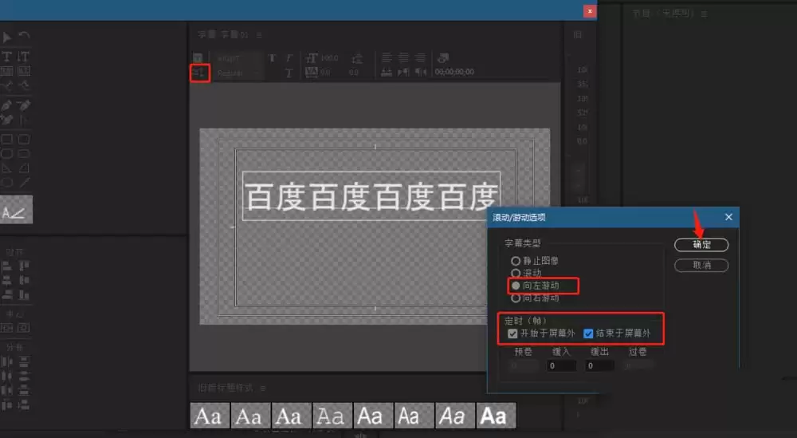Screen dimensions: 797x438
Task: Click the Distribute Vertical Top icon
Action: [23, 361]
